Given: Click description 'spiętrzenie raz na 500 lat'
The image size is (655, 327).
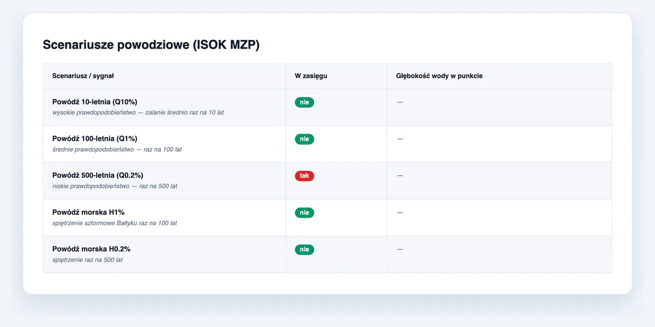Looking at the screenshot, I should coord(88,260).
